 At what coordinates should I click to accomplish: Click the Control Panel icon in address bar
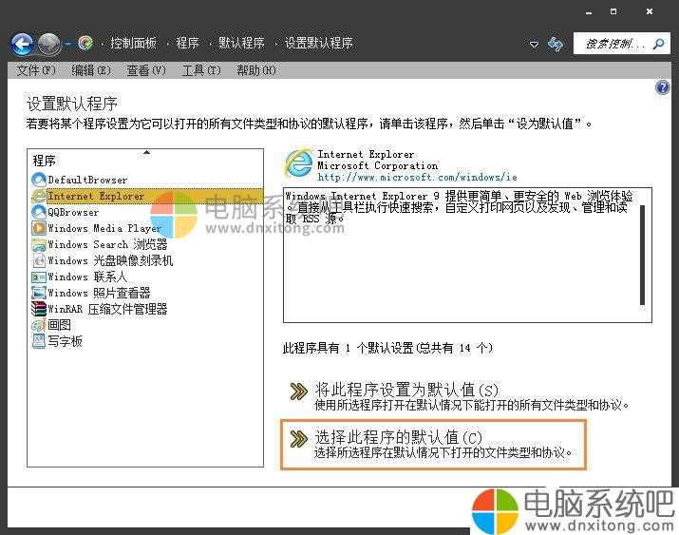[85, 43]
